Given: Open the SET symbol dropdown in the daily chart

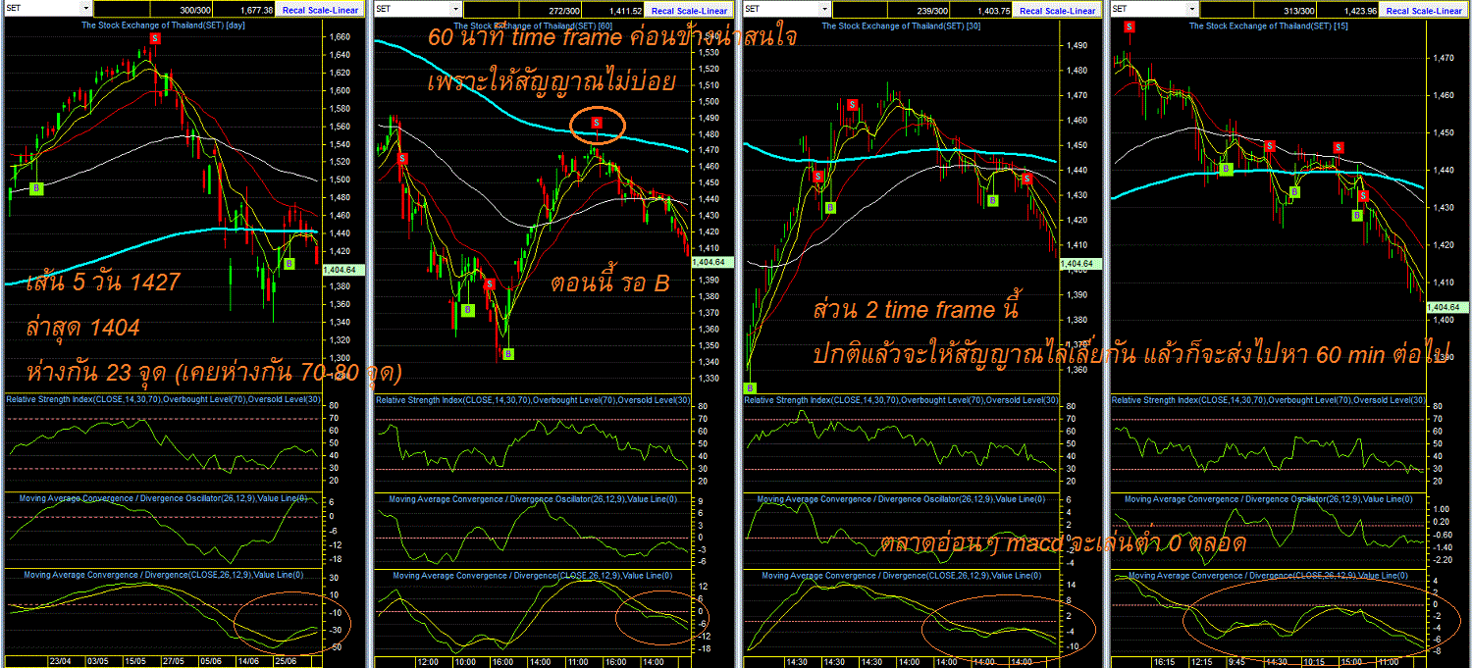Looking at the screenshot, I should [x=87, y=10].
